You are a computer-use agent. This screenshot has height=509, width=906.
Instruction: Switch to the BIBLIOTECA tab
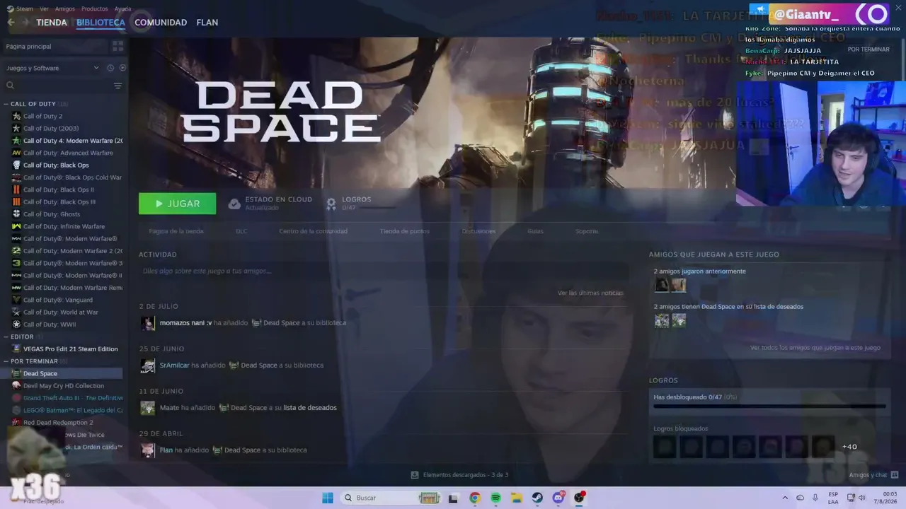(101, 23)
